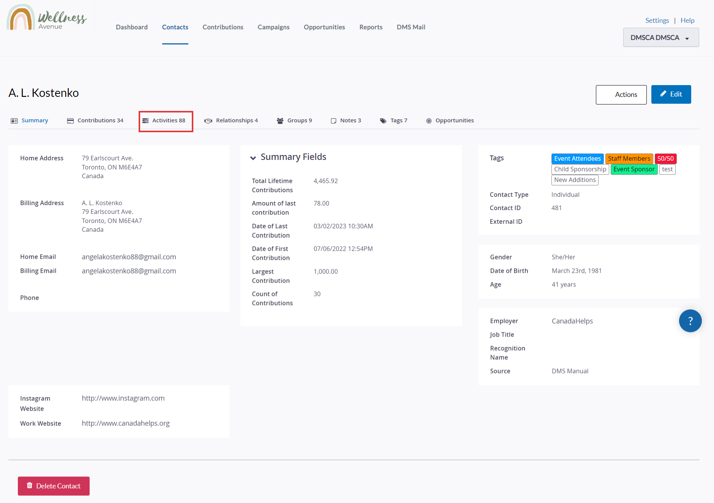The width and height of the screenshot is (714, 503).
Task: Open the help question mark bubble
Action: [x=690, y=321]
